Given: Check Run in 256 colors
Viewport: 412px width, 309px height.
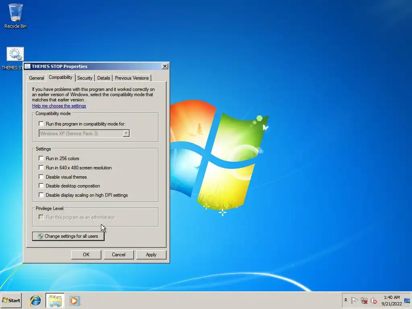Looking at the screenshot, I should (x=41, y=158).
